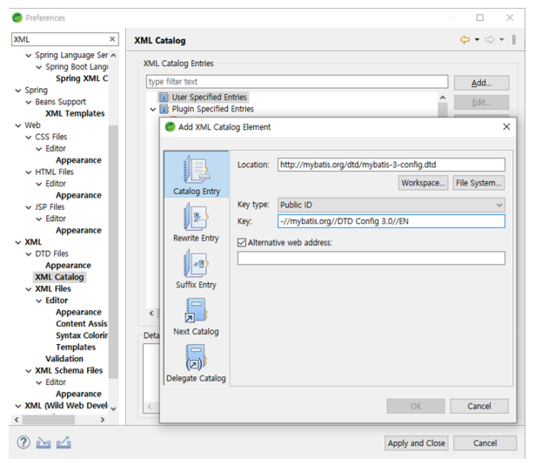Click the back navigation arrow icon
The width and height of the screenshot is (535, 466).
tap(465, 39)
